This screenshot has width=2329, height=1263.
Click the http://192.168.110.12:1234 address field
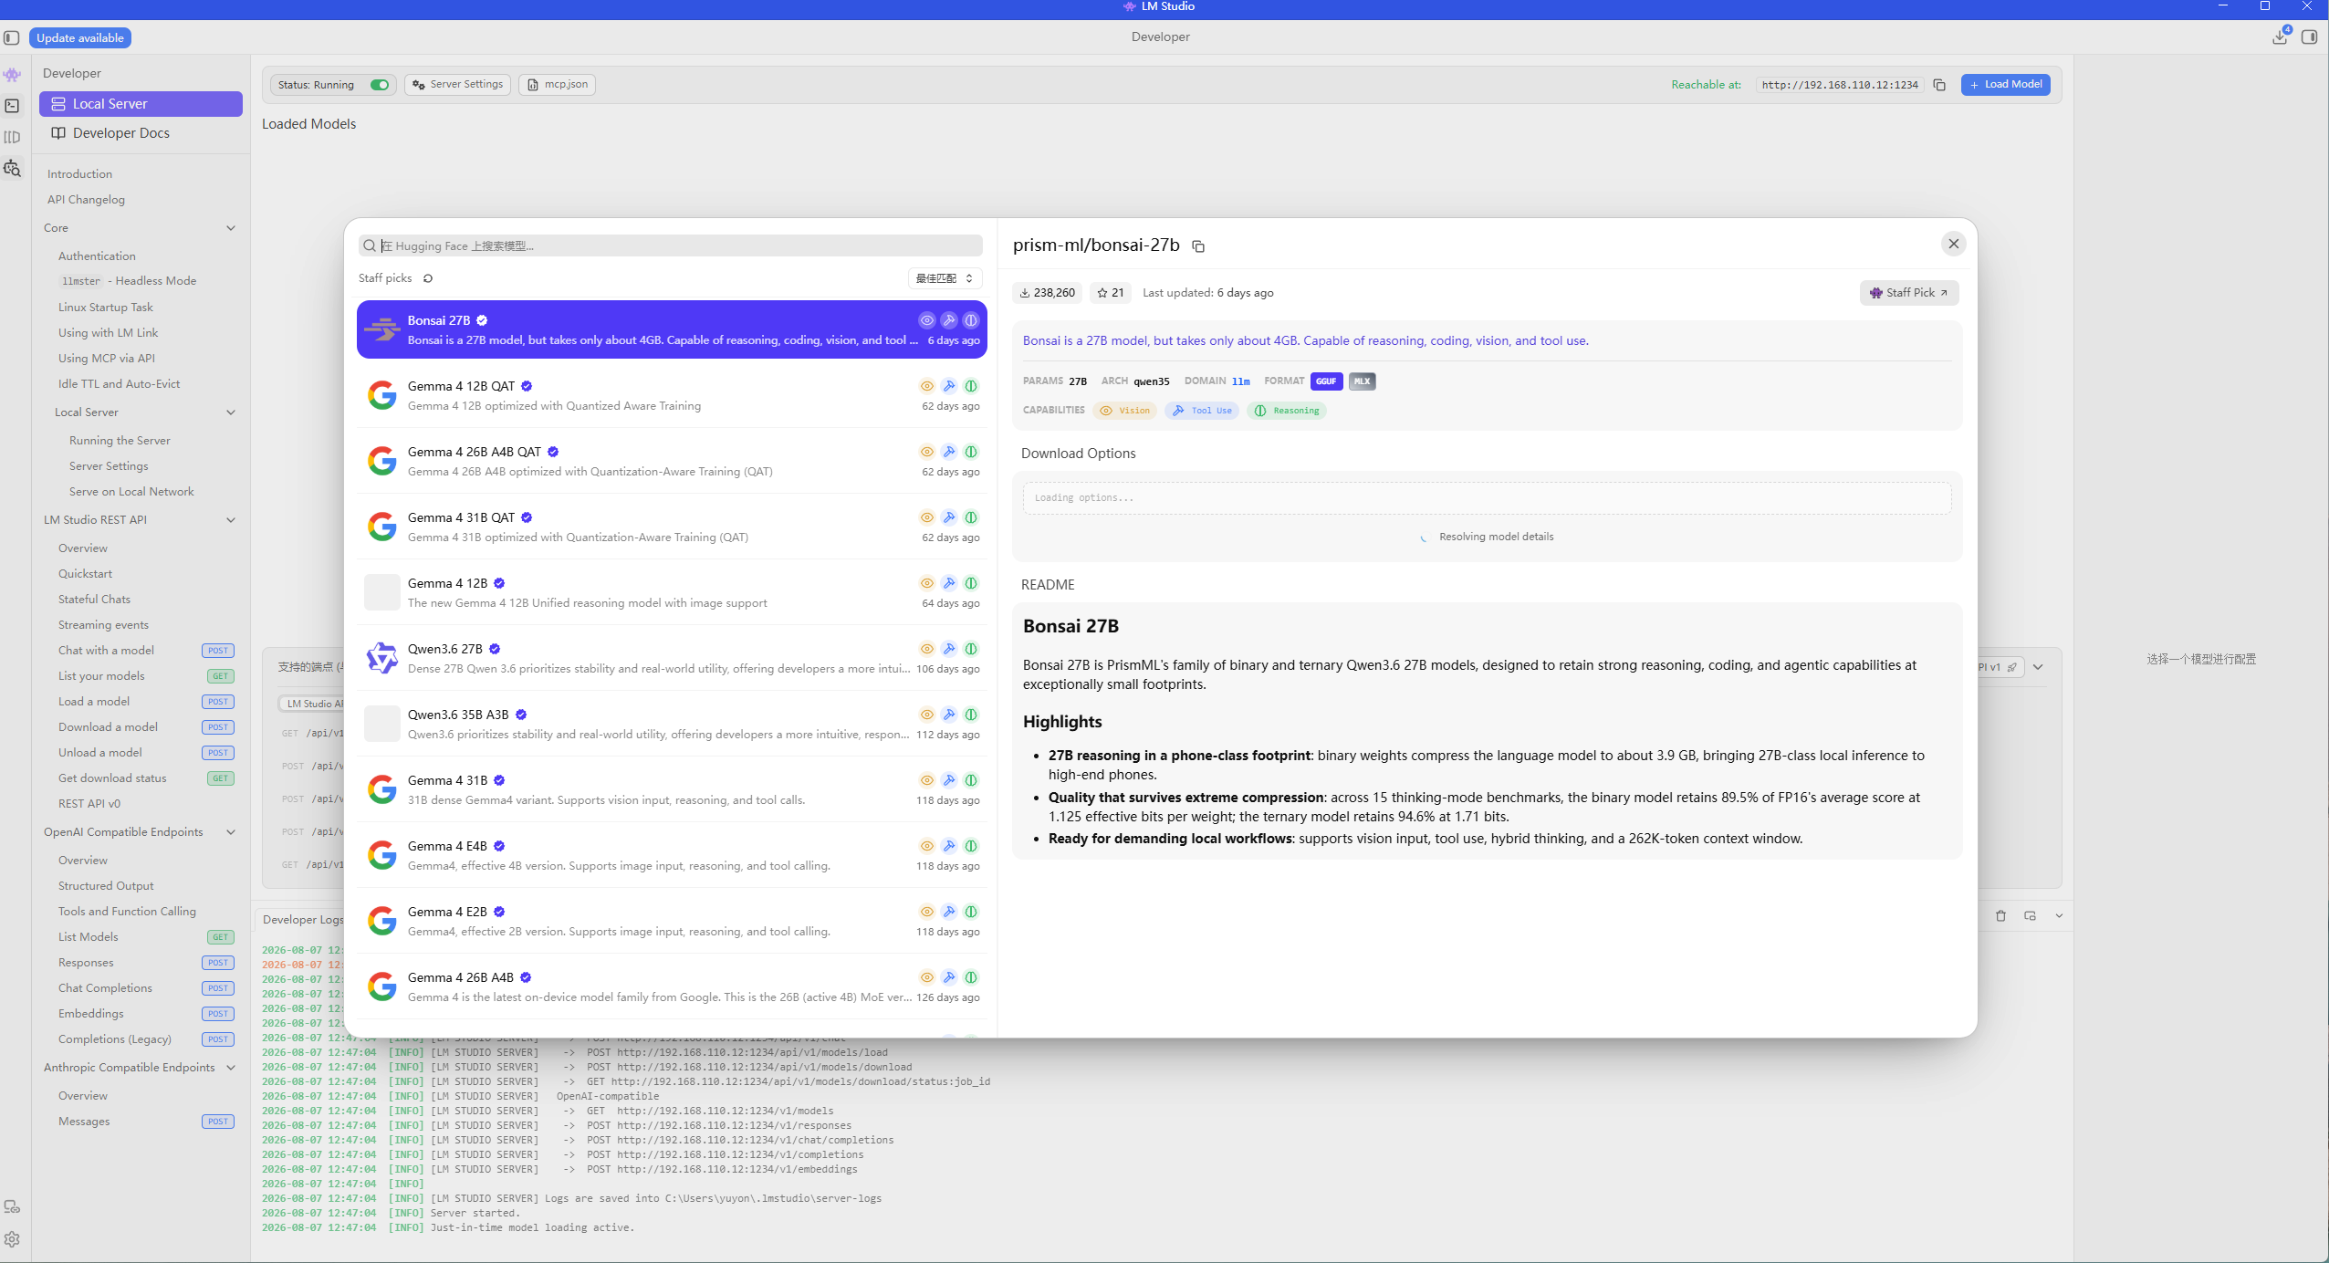coord(1840,85)
